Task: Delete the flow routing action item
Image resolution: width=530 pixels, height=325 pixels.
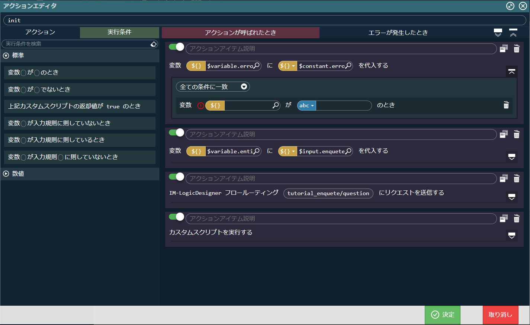Action: coord(517,178)
